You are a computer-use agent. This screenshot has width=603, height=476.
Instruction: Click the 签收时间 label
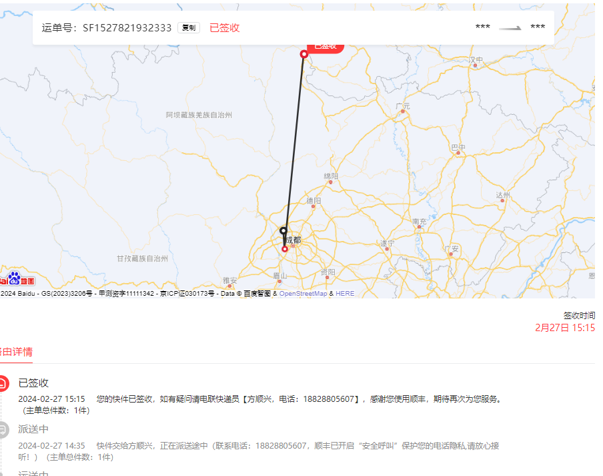click(579, 316)
